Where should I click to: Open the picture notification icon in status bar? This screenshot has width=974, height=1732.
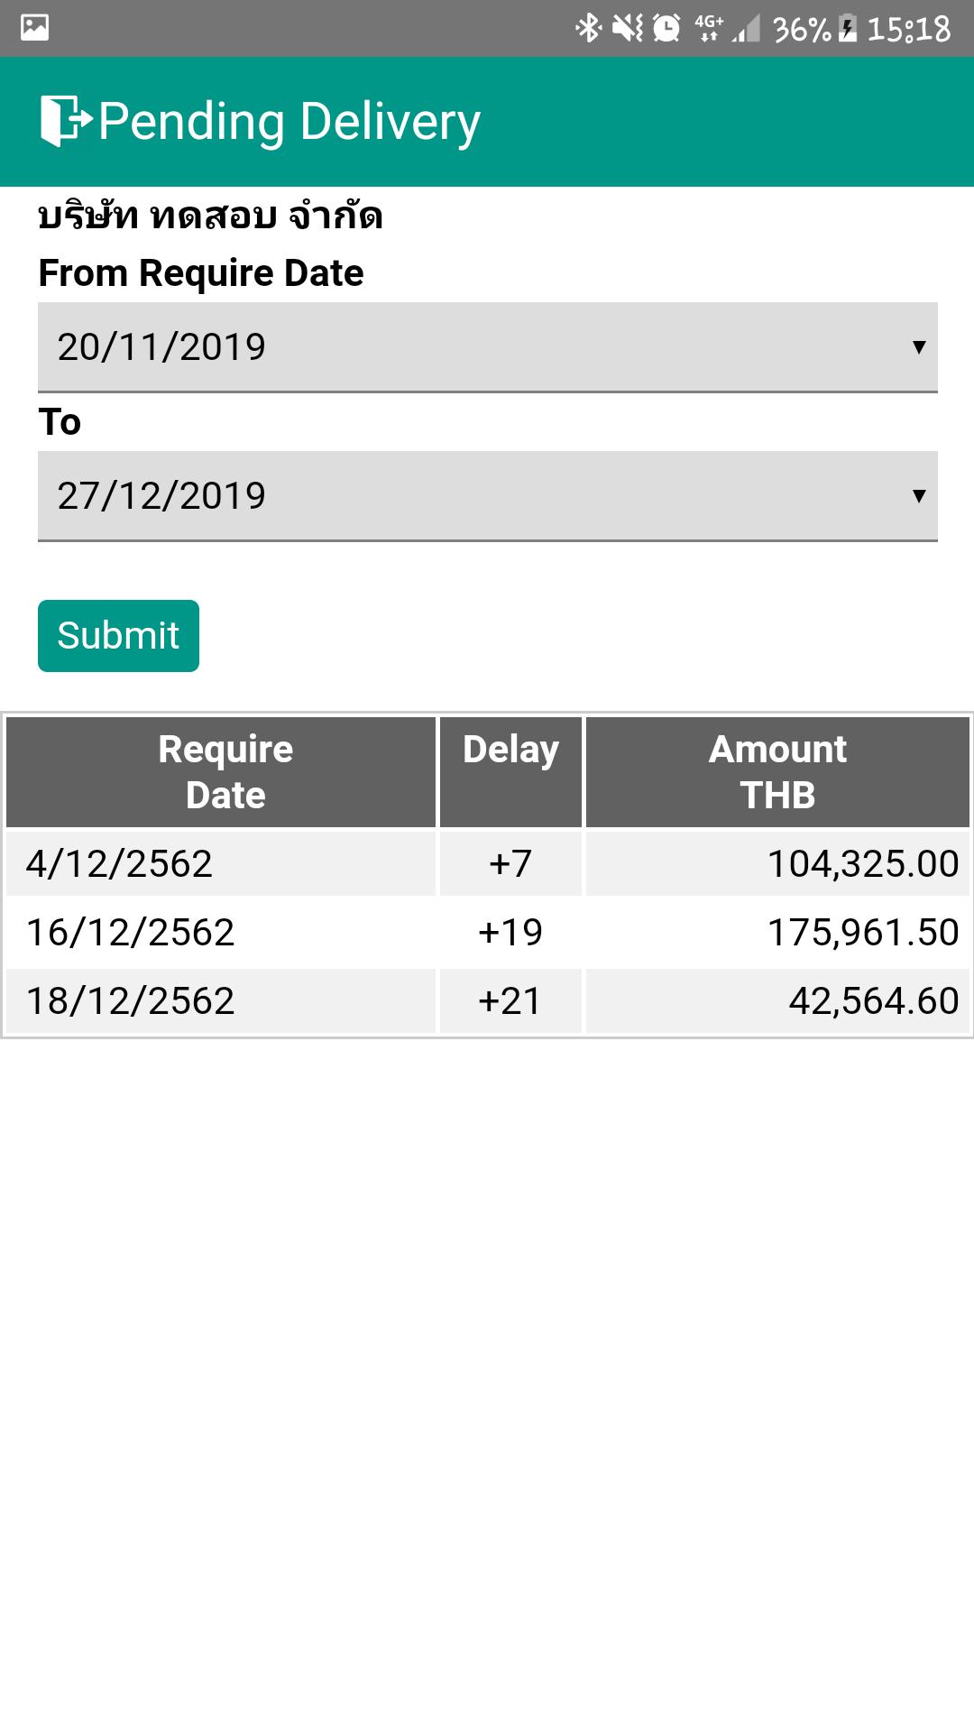pos(34,28)
